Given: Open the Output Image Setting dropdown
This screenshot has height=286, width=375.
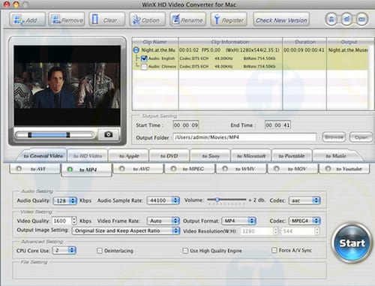Looking at the screenshot, I should coord(126,230).
